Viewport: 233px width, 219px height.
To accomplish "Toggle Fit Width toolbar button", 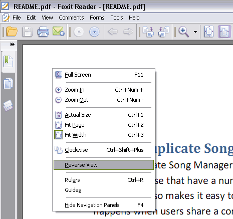I will click(224, 32).
